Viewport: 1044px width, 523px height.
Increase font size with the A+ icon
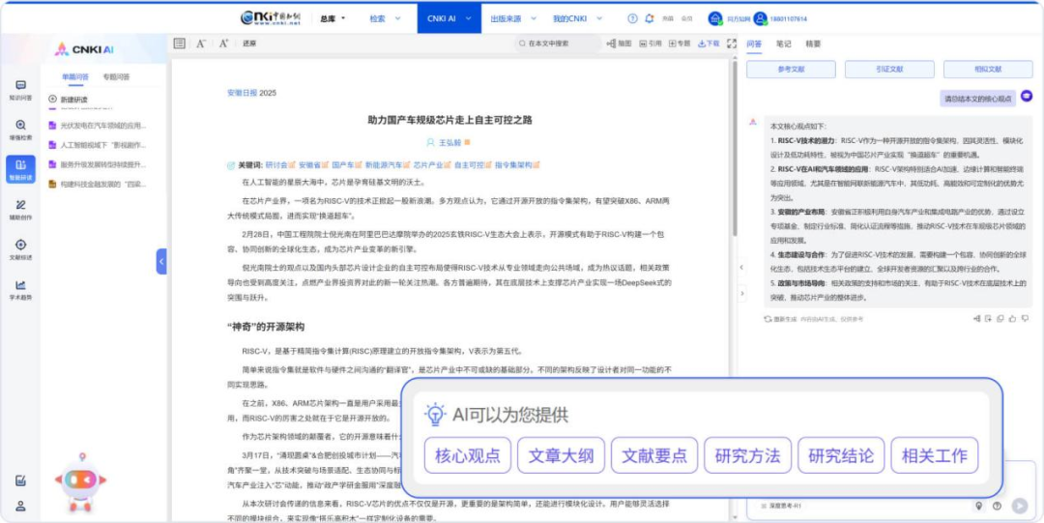click(x=223, y=44)
